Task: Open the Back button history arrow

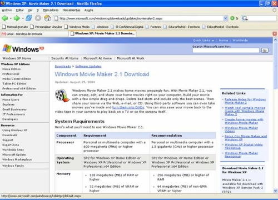Action: click(11, 18)
